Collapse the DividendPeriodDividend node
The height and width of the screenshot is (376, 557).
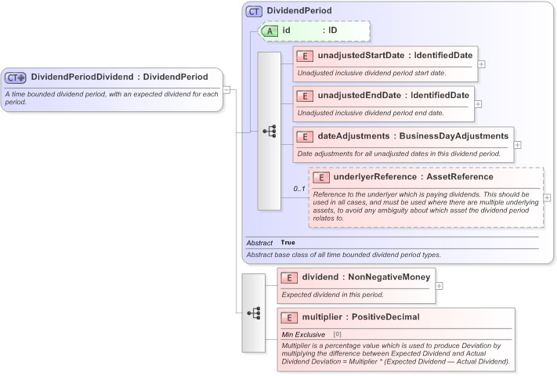point(226,90)
